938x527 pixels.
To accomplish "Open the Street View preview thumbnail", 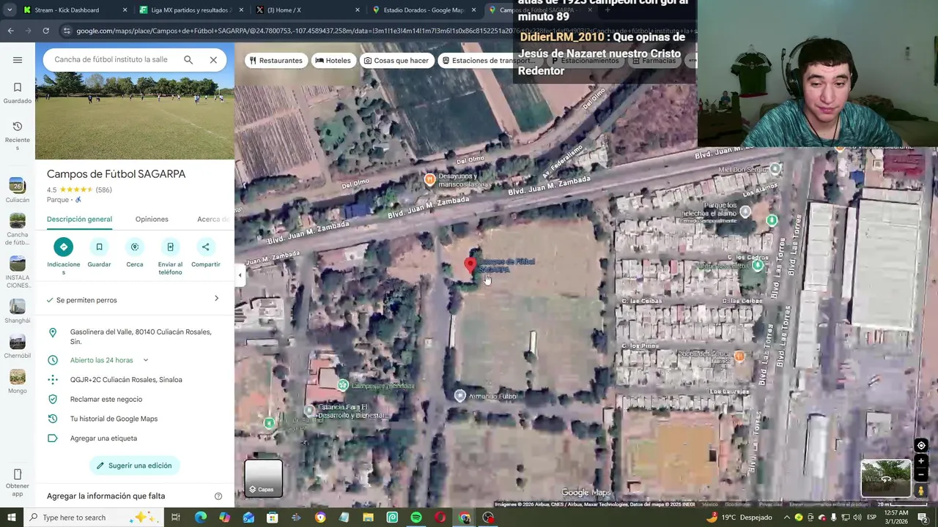I will [886, 479].
